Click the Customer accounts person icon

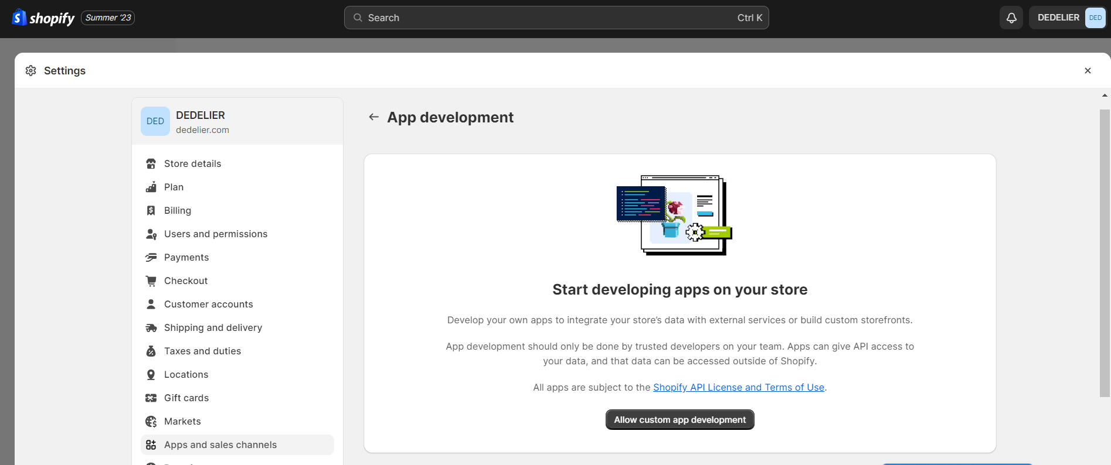[x=151, y=304]
